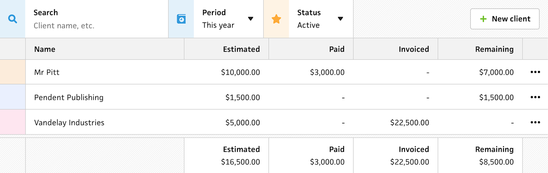Screen dimensions: 548x173
Task: Sort by the Invoiced column header
Action: pyautogui.click(x=414, y=49)
